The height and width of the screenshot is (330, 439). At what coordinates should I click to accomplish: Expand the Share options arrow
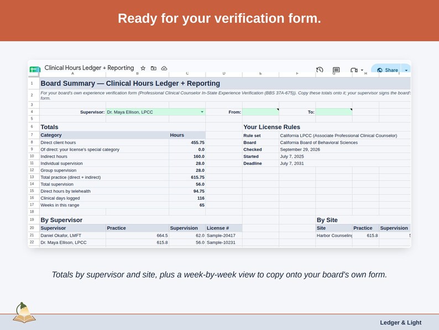(406, 70)
